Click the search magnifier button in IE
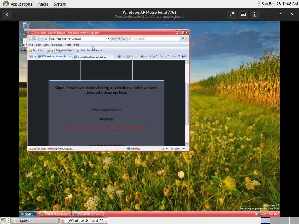This screenshot has width=299, height=224. 183,39
